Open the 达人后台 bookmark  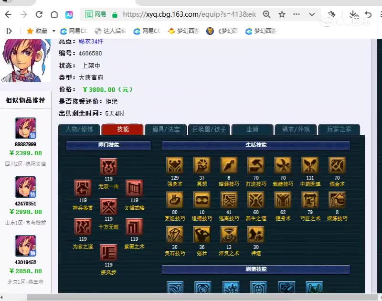(x=110, y=31)
